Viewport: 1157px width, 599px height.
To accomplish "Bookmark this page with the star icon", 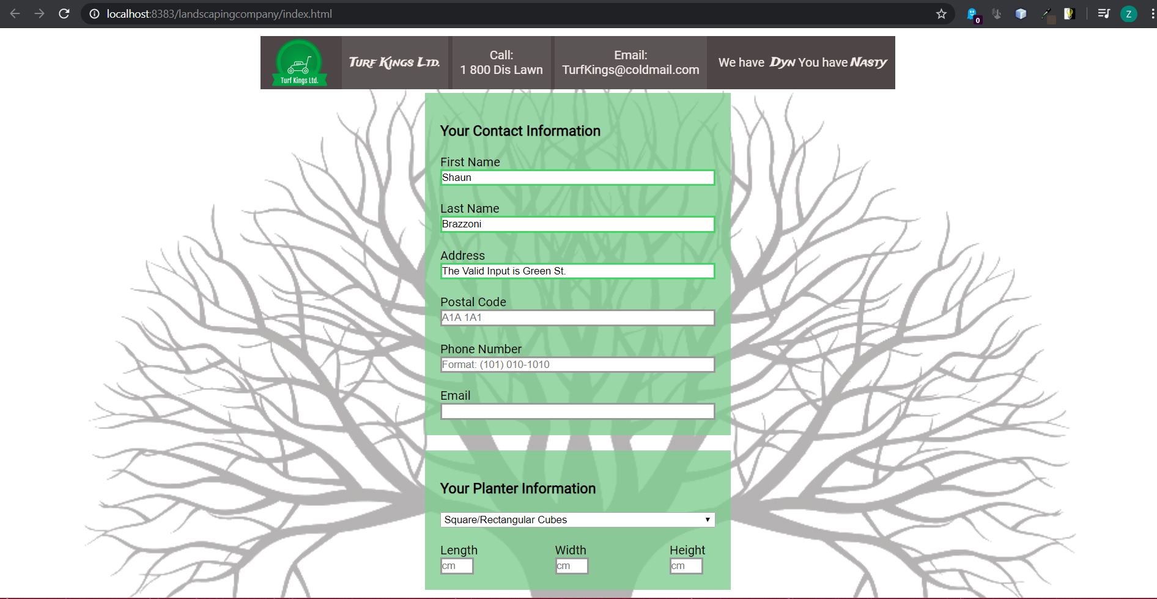I will tap(941, 13).
